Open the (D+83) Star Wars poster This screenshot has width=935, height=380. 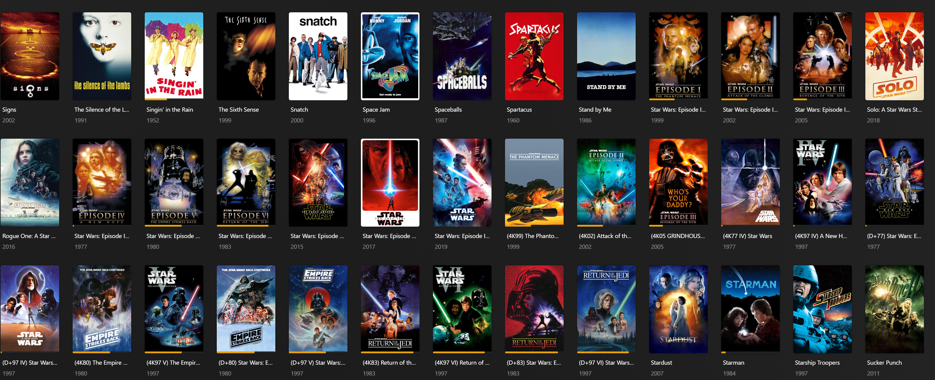(x=534, y=309)
